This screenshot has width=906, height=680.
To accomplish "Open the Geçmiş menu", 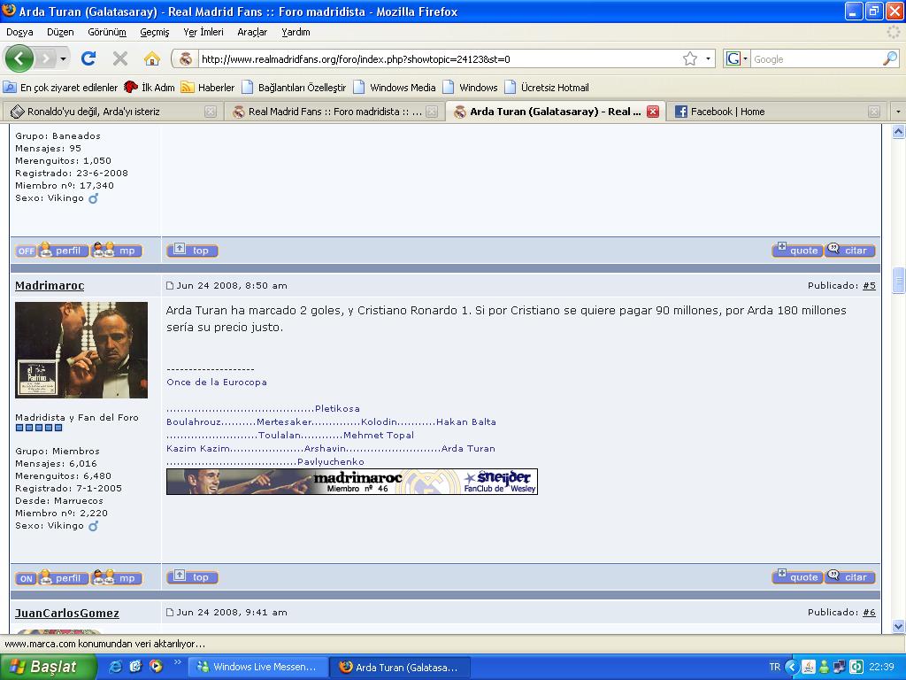I will coord(155,32).
